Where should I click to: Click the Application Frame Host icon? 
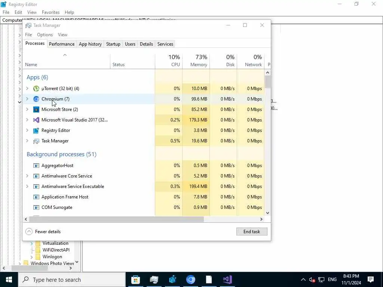[x=36, y=197]
